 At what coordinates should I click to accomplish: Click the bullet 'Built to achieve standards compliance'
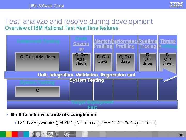(53, 115)
